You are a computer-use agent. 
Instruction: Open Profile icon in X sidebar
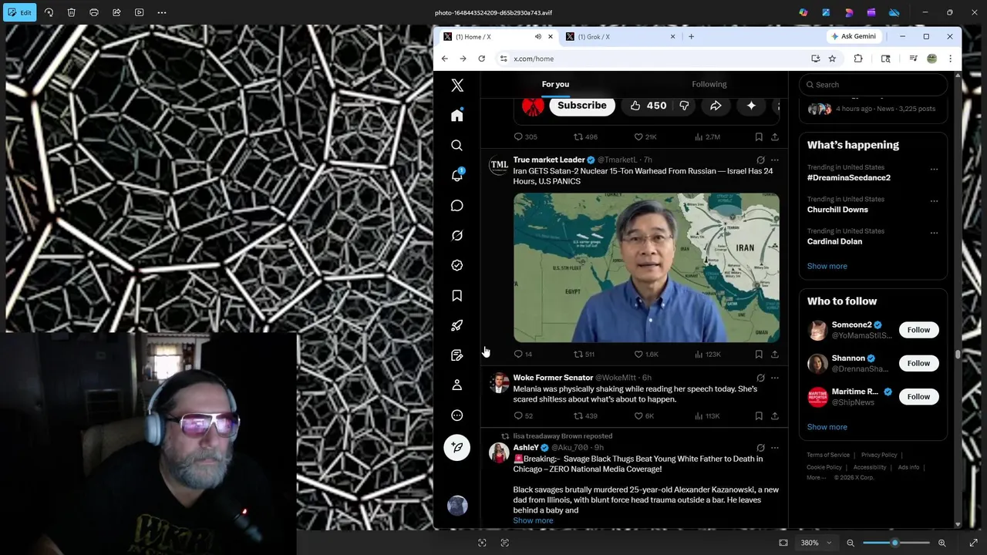tap(457, 385)
